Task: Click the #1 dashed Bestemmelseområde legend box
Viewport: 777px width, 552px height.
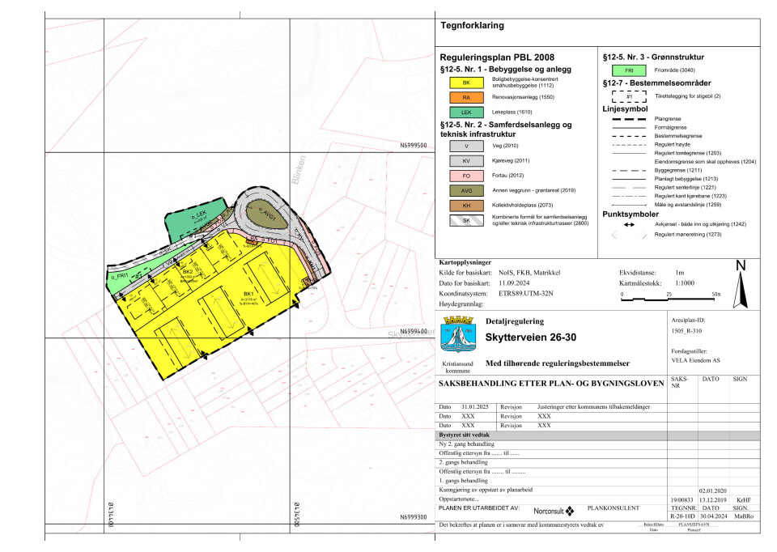Action: (629, 96)
